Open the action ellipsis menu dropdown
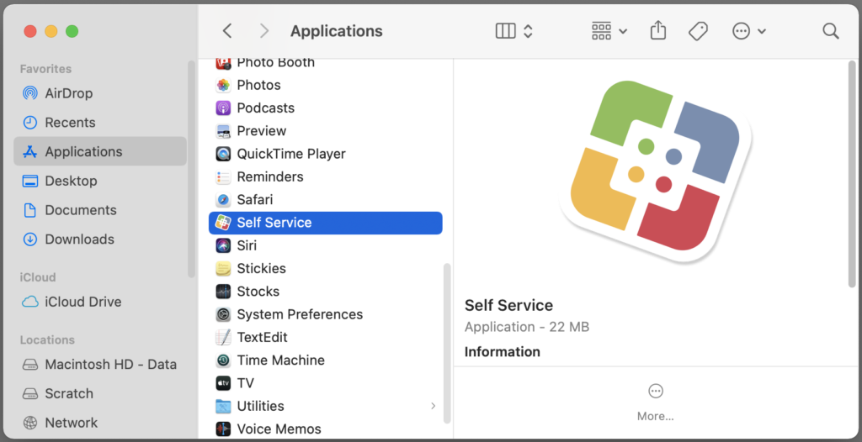862x442 pixels. [x=749, y=31]
